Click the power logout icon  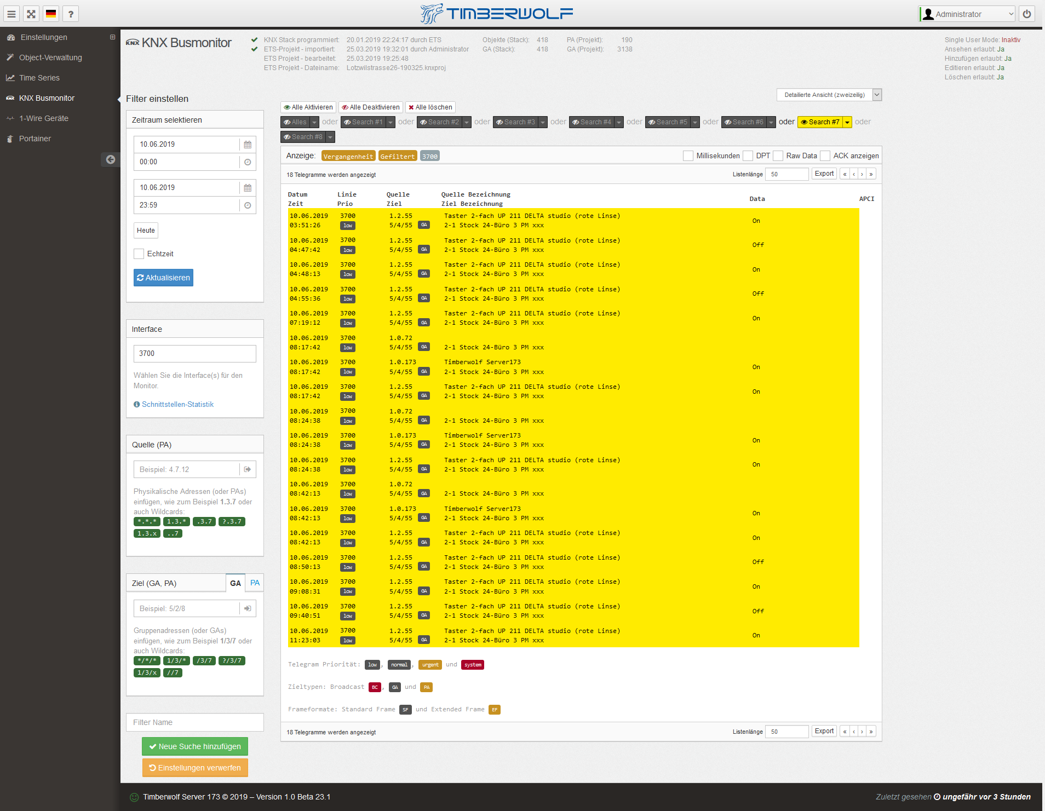click(1027, 14)
